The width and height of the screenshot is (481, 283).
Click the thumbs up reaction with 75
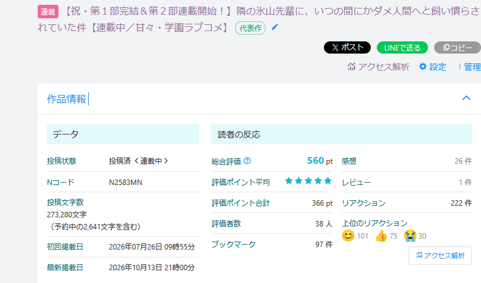tap(386, 236)
